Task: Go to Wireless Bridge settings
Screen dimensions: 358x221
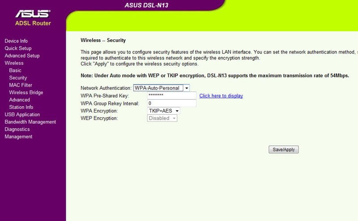Action: click(26, 92)
